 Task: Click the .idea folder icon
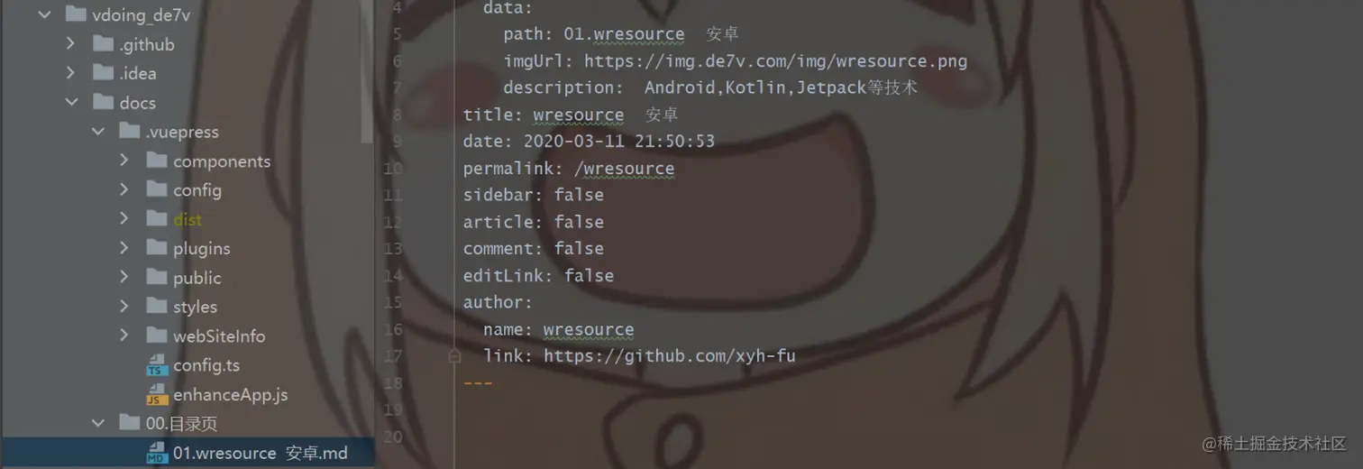pyautogui.click(x=104, y=73)
